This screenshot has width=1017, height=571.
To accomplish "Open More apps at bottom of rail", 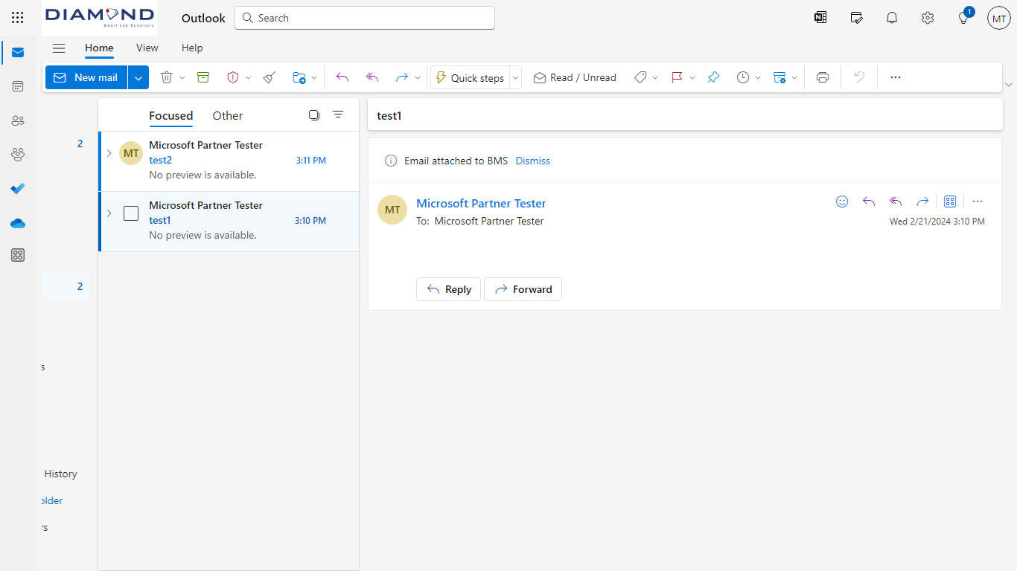I will click(x=18, y=256).
